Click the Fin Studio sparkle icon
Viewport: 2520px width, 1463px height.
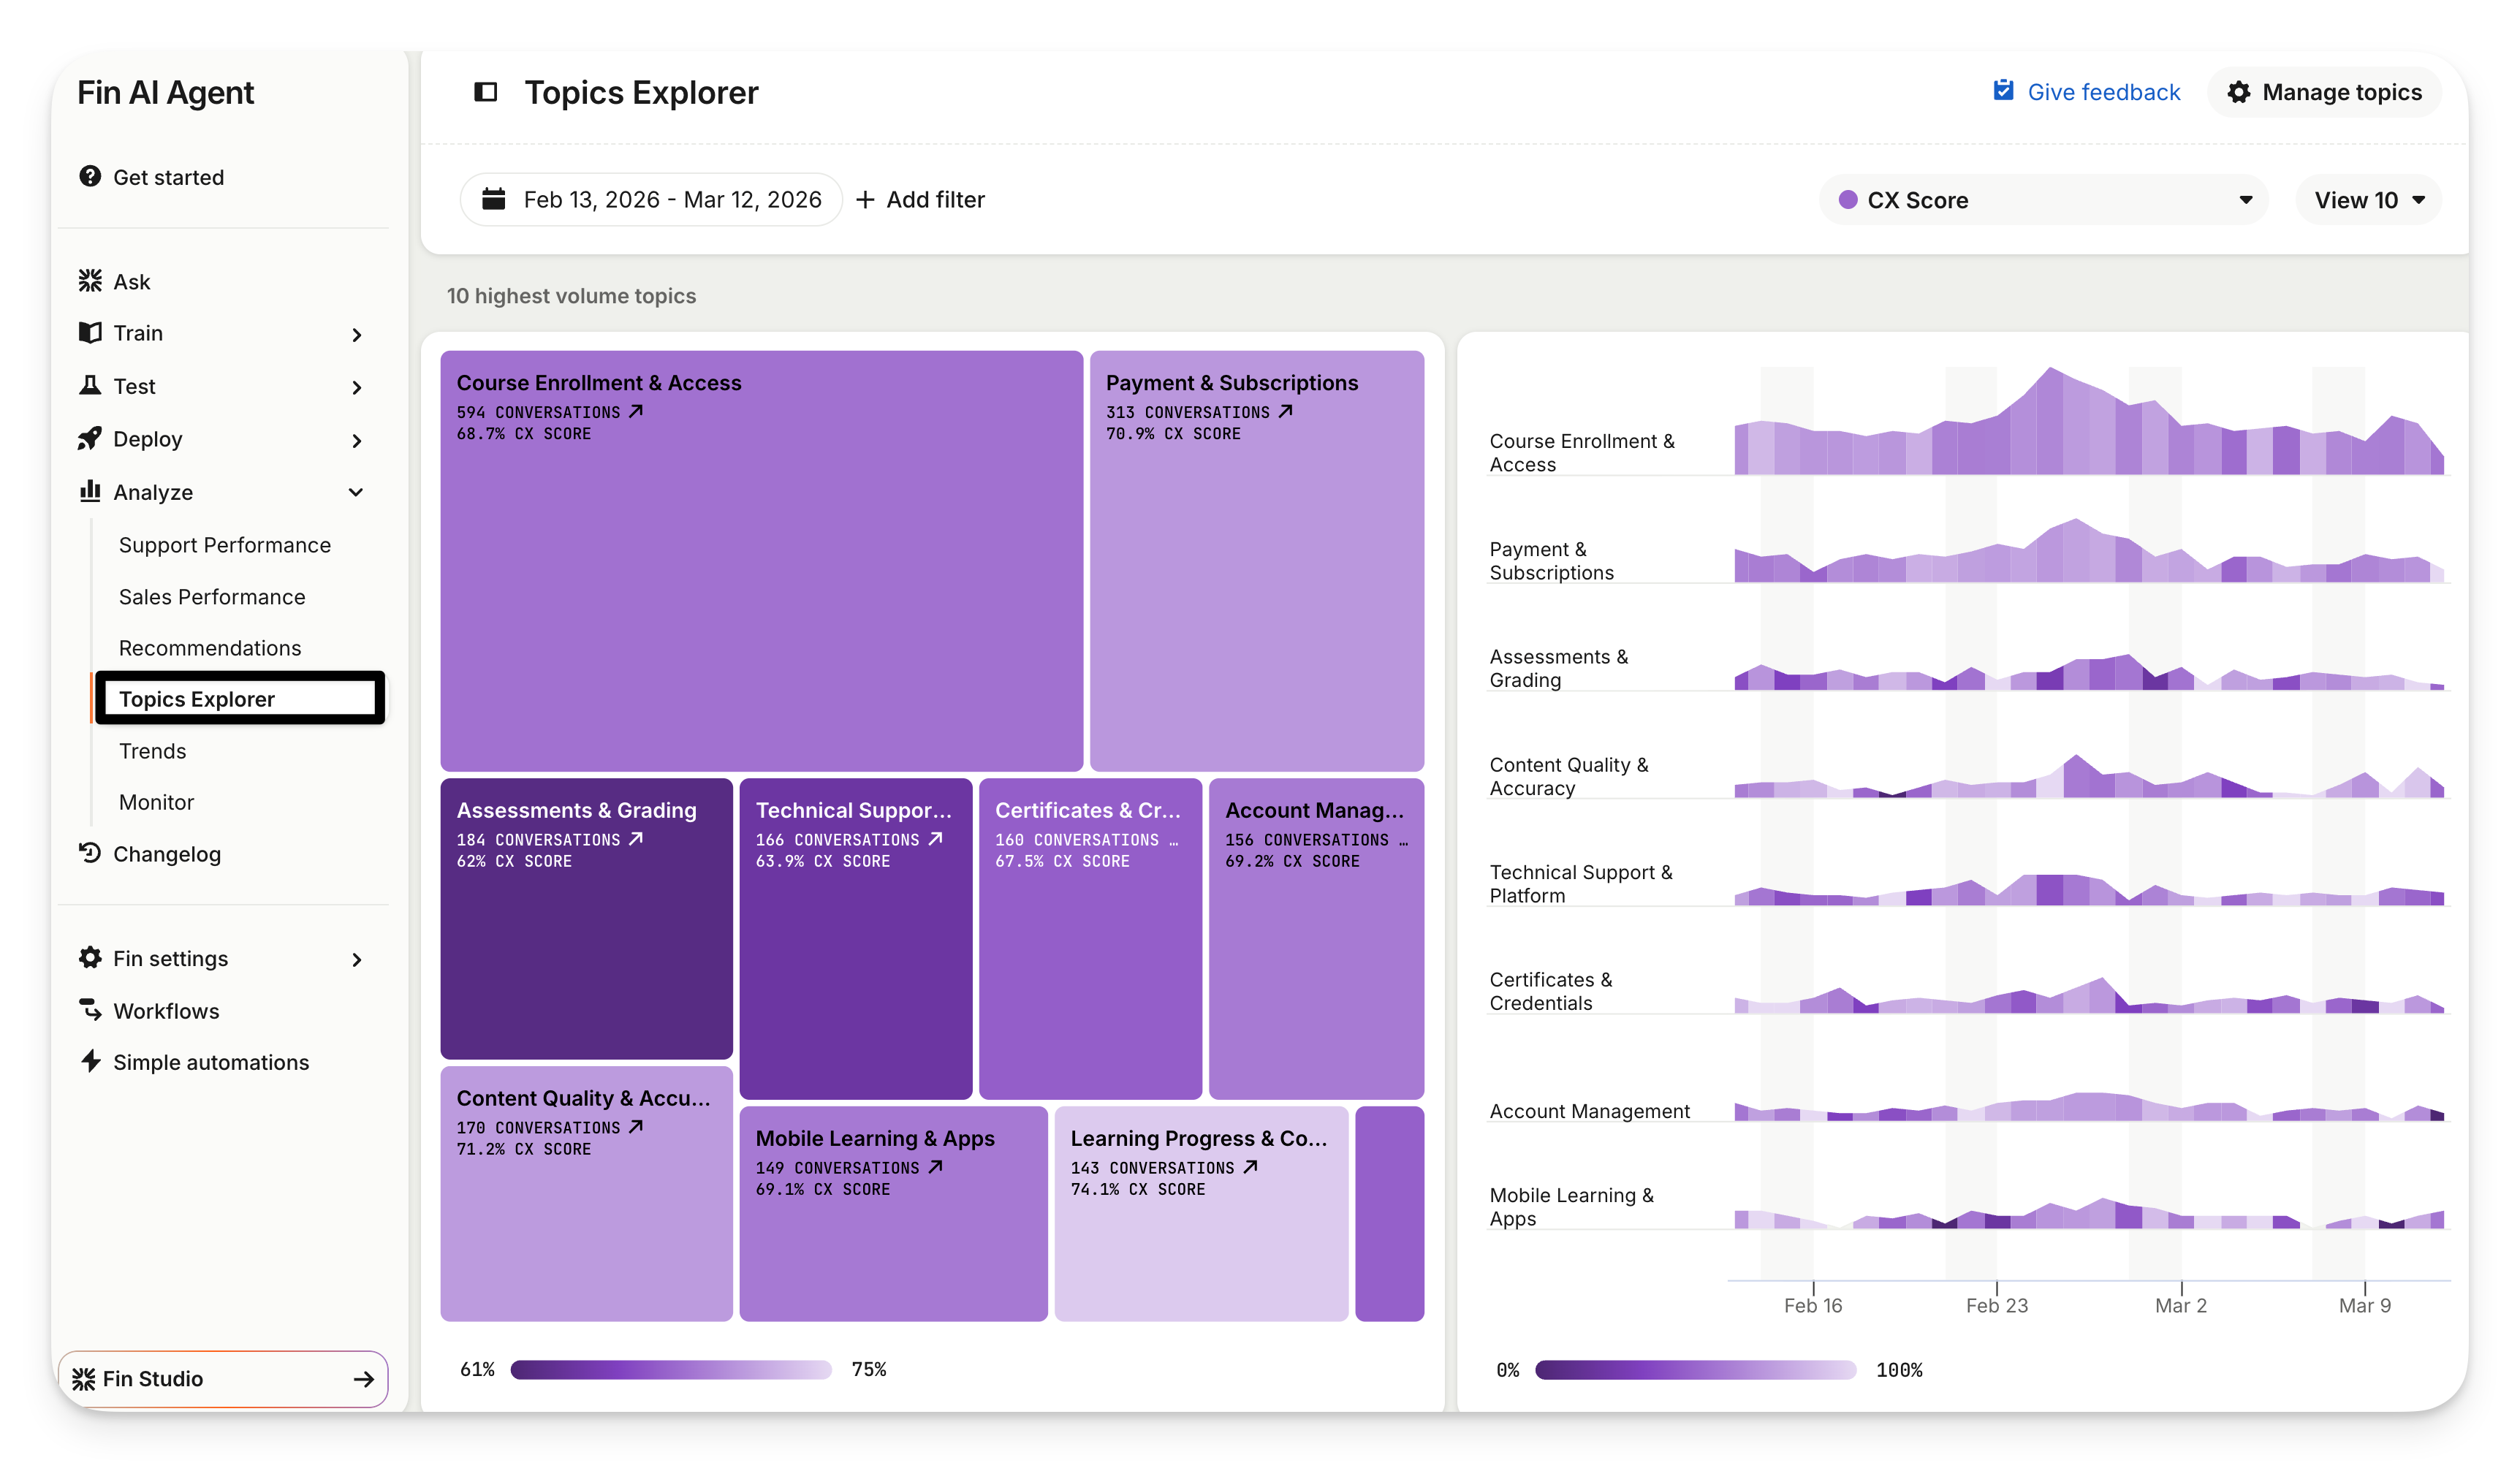(x=84, y=1379)
